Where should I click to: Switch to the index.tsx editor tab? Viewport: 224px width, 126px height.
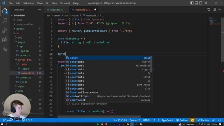click(56, 9)
